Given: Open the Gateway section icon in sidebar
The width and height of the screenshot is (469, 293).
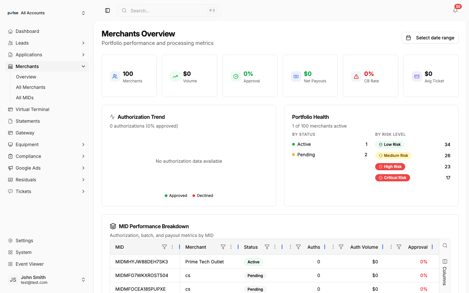Looking at the screenshot, I should pos(10,133).
